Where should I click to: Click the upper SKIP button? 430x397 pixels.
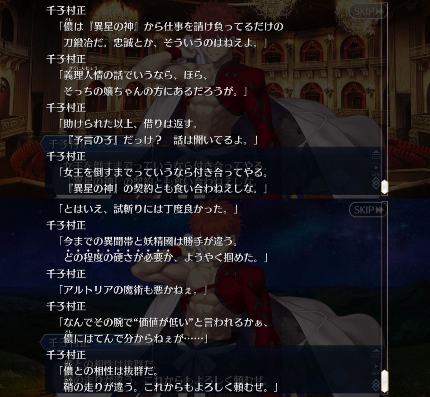pyautogui.click(x=368, y=11)
